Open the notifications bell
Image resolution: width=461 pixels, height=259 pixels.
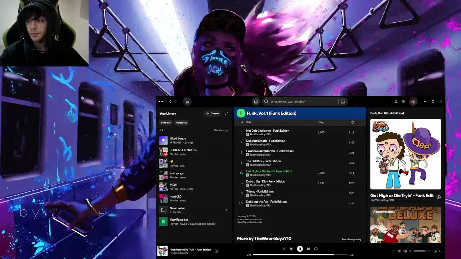(x=396, y=101)
